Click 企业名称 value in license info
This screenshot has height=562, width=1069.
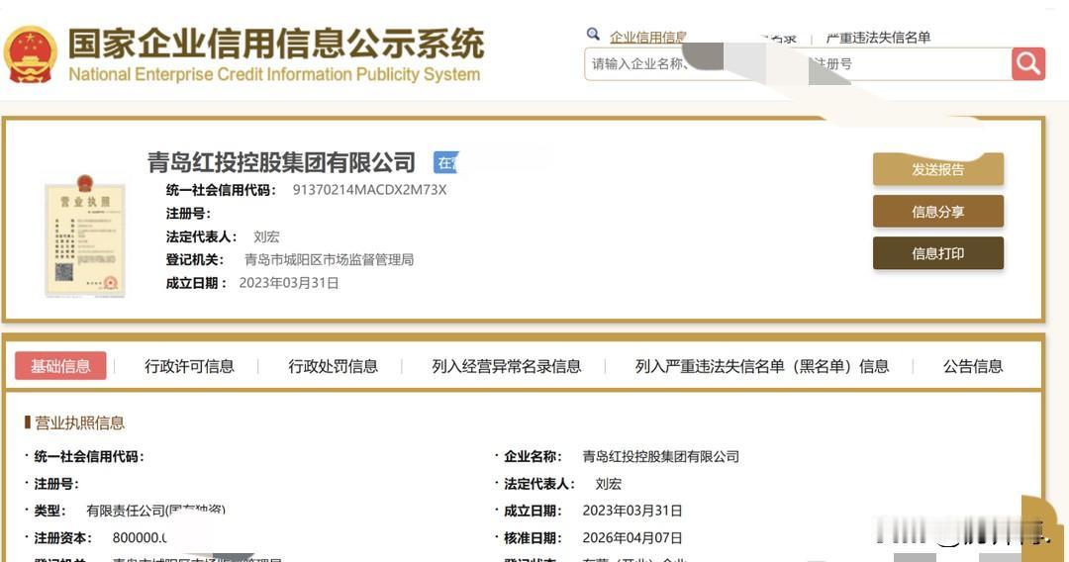660,456
